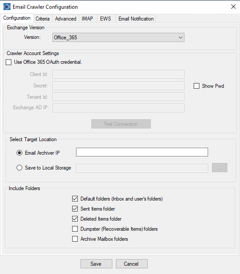Switch to the Criteria tab
The width and height of the screenshot is (240, 274).
tap(42, 19)
